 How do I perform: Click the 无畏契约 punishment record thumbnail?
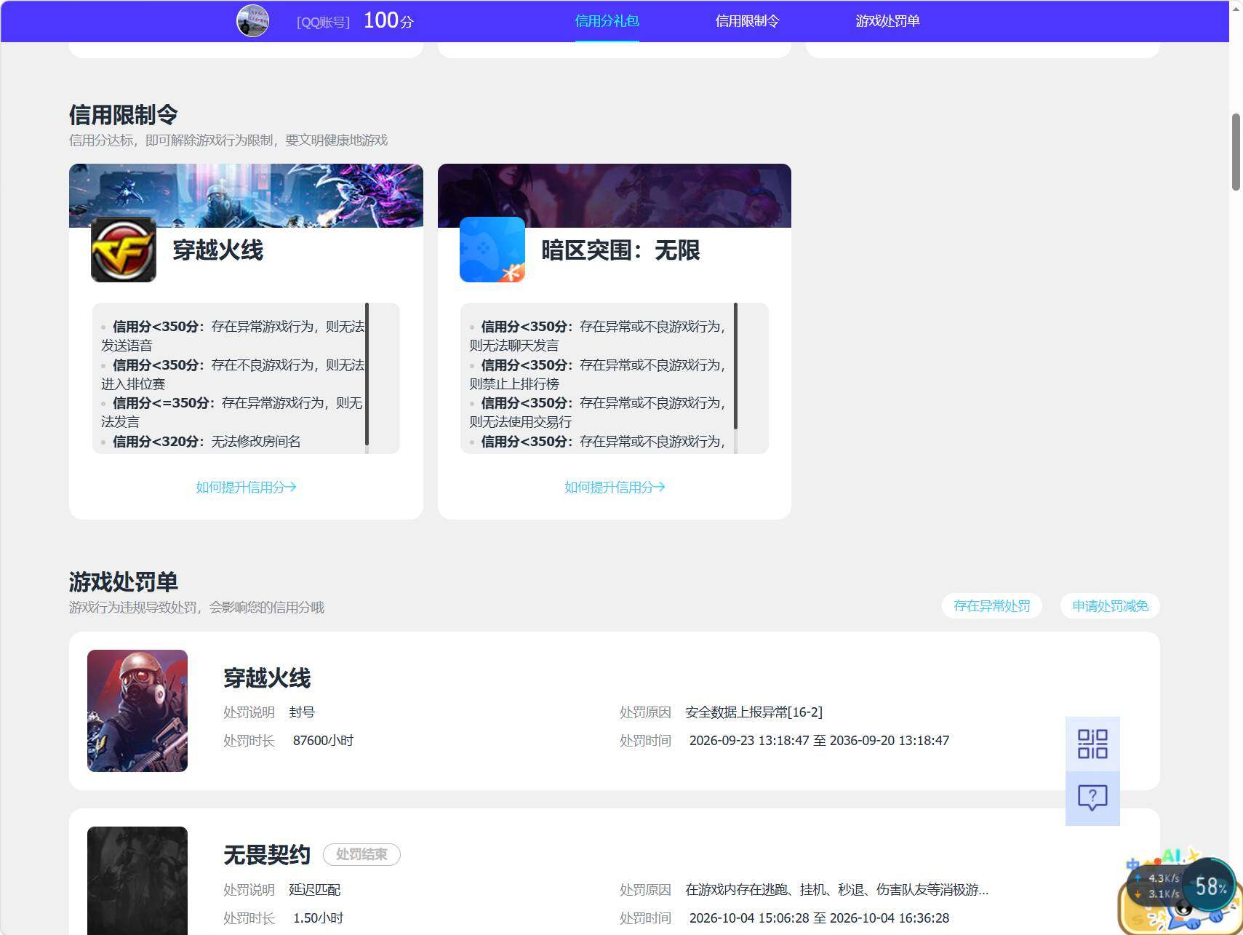pyautogui.click(x=137, y=880)
